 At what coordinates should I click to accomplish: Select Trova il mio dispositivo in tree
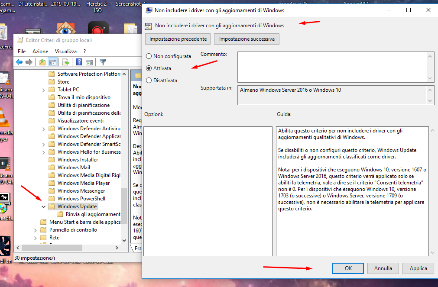coord(84,97)
